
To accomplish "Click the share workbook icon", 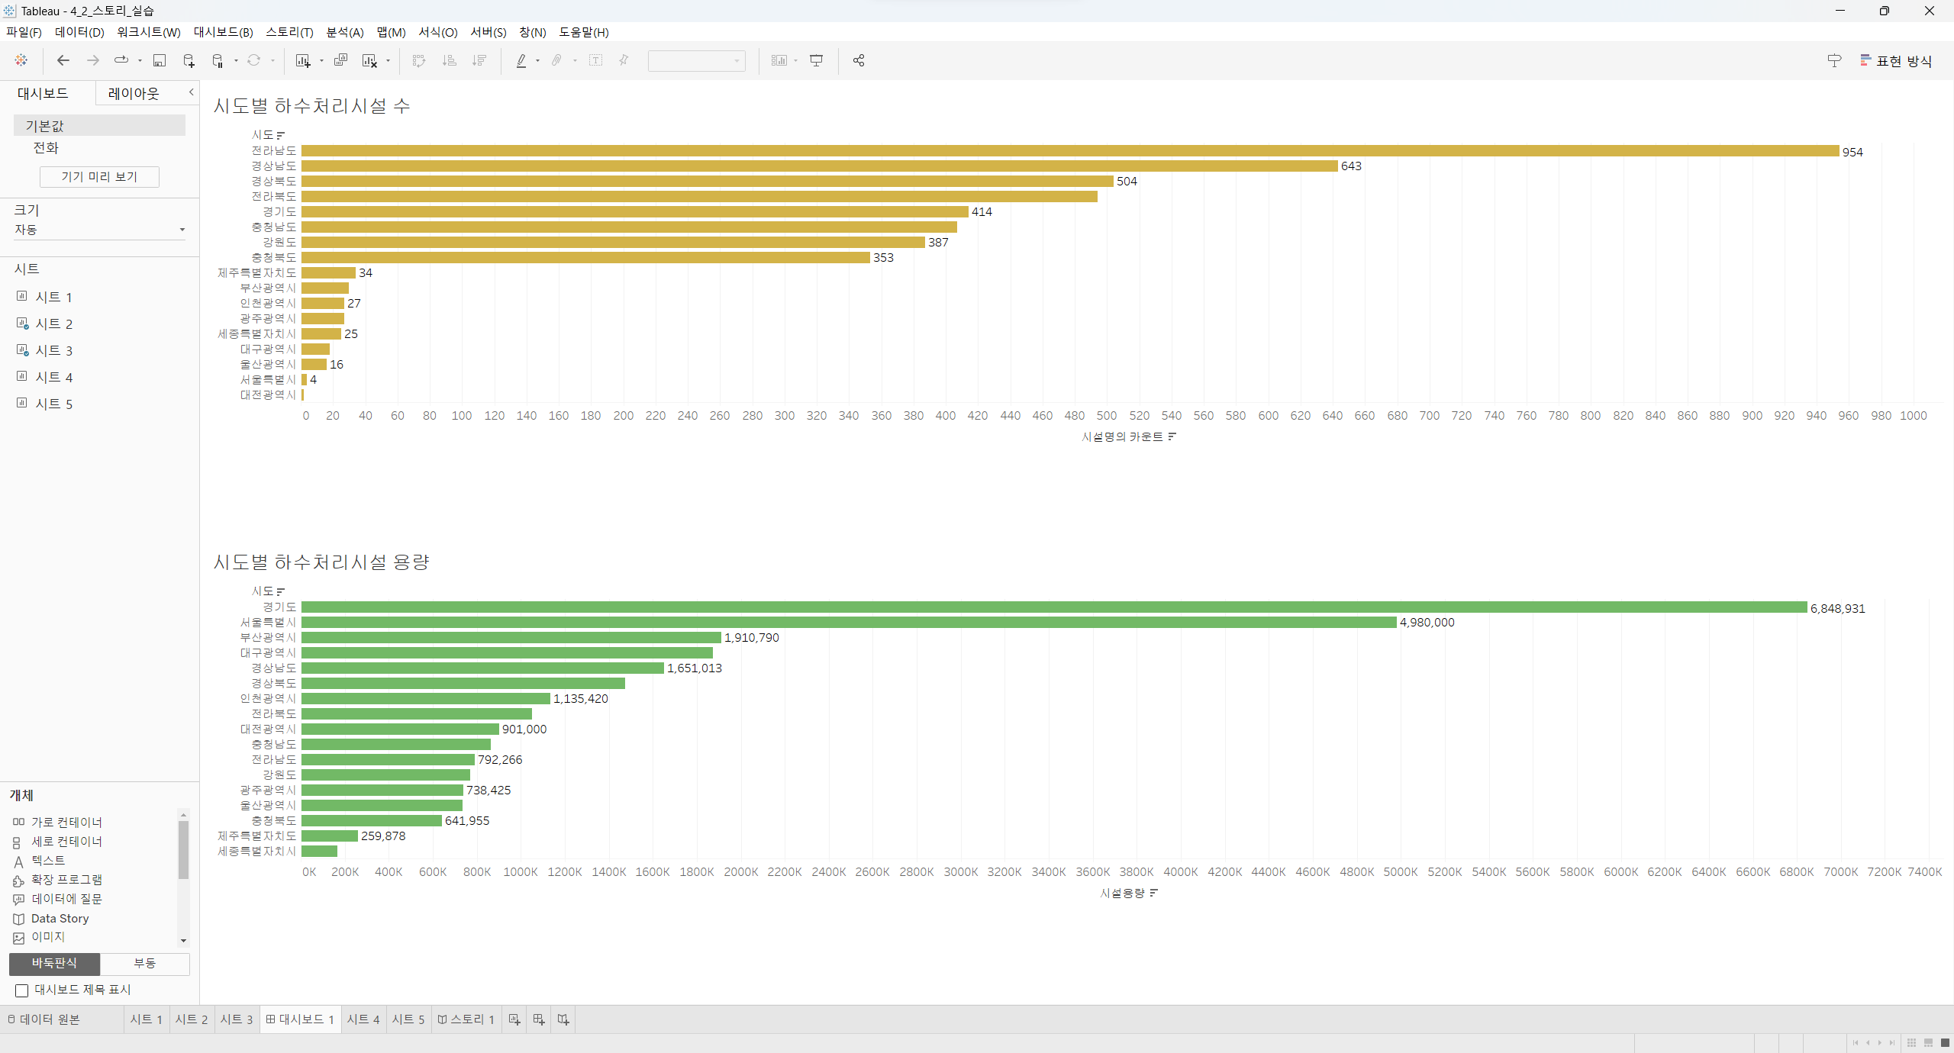I will (859, 60).
